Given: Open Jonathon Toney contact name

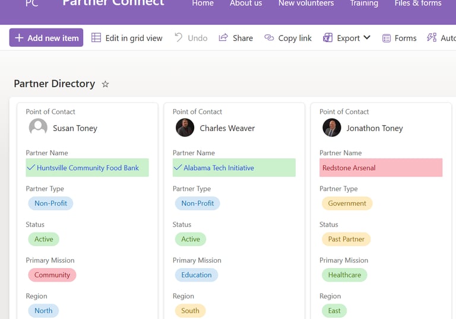Looking at the screenshot, I should [x=375, y=128].
